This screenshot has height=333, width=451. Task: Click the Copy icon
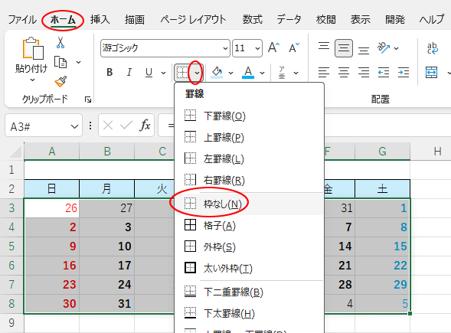pos(60,62)
